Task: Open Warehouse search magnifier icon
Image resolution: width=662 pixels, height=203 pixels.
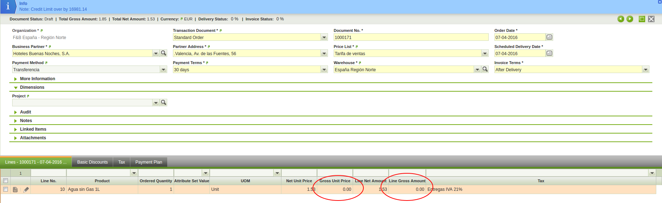Action: click(x=485, y=69)
